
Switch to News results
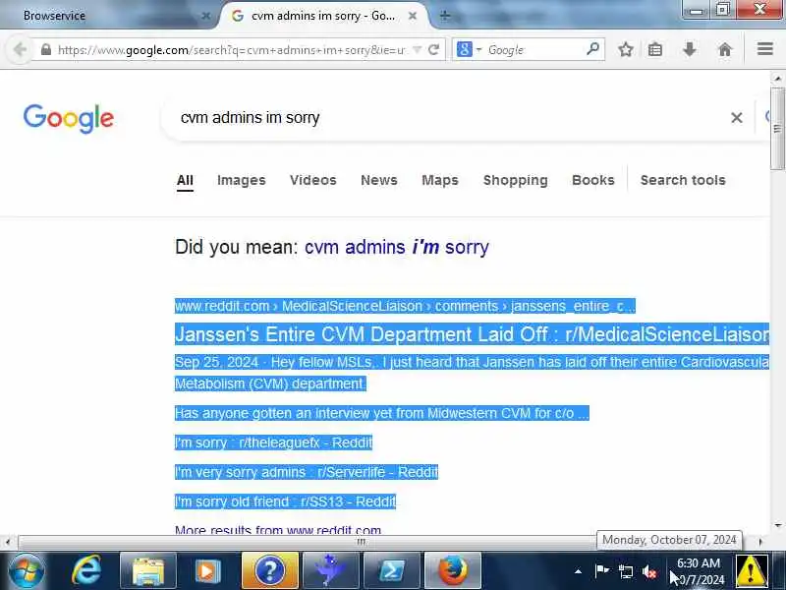(x=379, y=180)
